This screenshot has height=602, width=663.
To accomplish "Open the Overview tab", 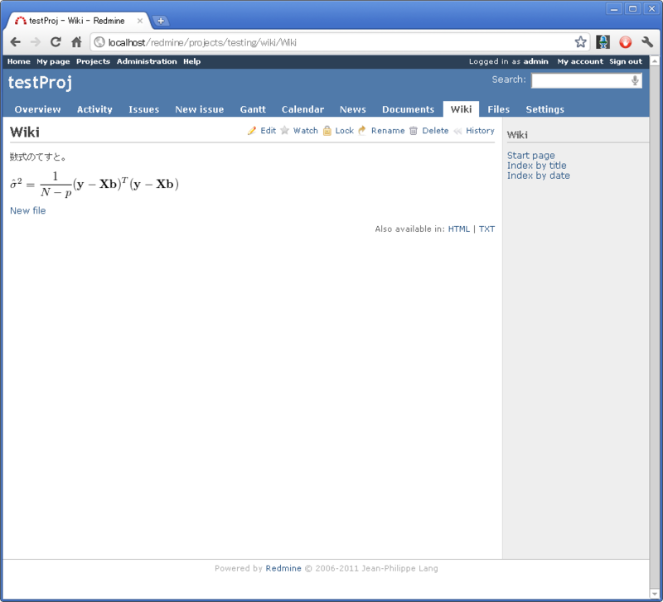I will 37,109.
